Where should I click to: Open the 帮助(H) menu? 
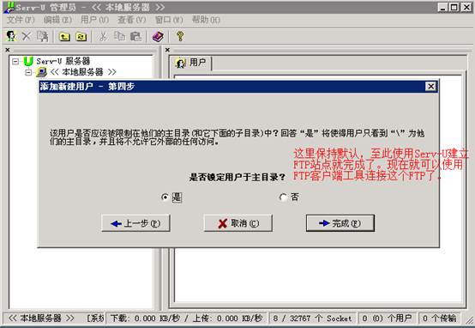pos(206,20)
